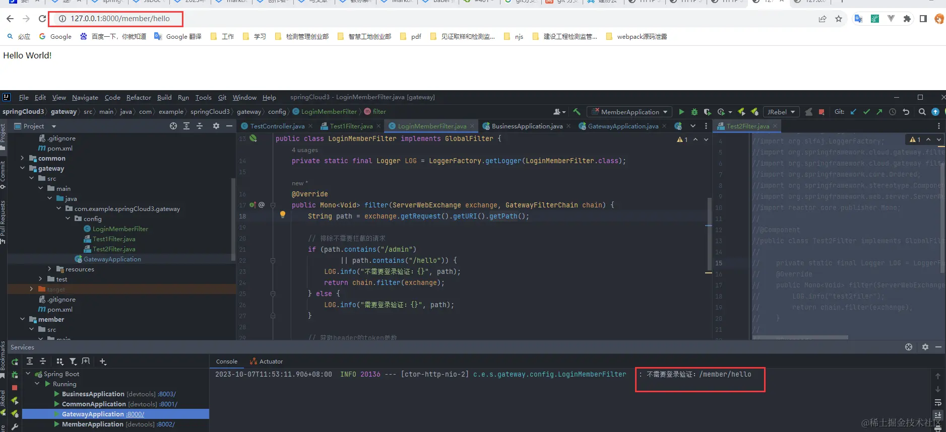Image resolution: width=946 pixels, height=432 pixels.
Task: Open the Navigate menu
Action: (85, 97)
